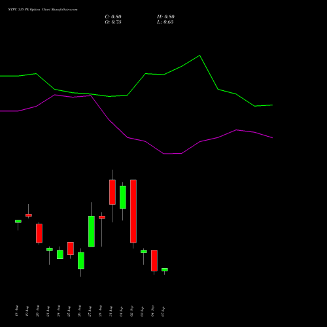Click the purple indicator line trough
327x327 pixels.
pos(173,154)
